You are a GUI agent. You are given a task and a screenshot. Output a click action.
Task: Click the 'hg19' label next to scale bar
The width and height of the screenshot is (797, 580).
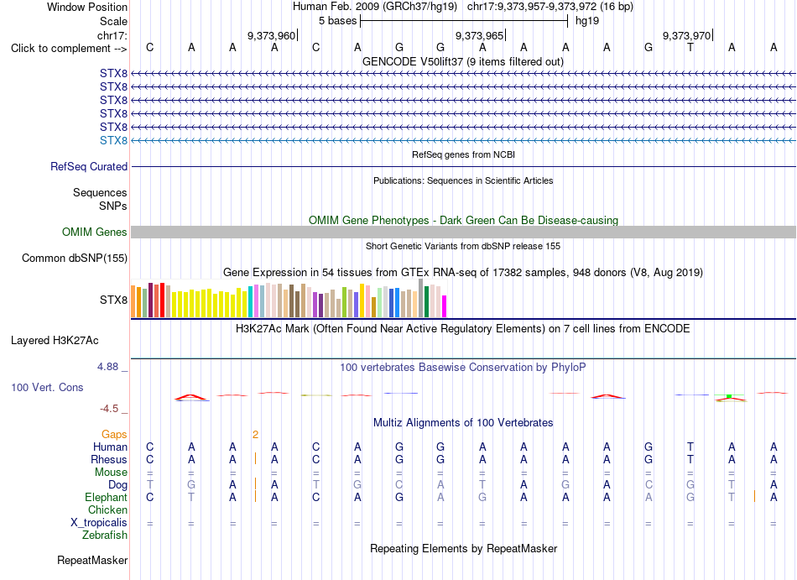point(587,21)
